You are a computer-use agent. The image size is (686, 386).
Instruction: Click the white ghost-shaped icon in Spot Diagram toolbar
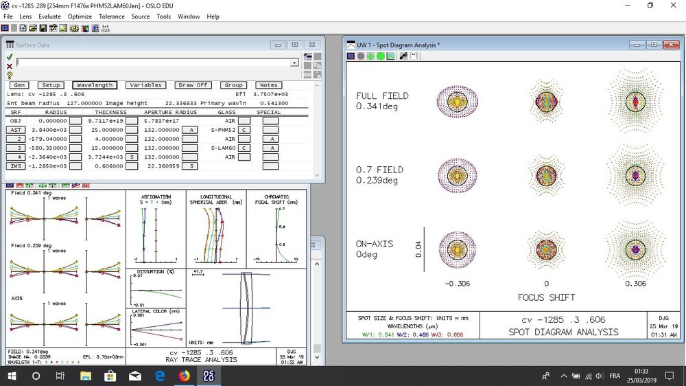pos(414,56)
